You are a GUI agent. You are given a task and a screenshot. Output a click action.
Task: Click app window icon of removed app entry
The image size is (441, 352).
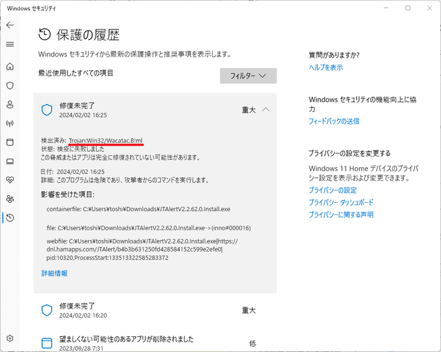(x=47, y=343)
